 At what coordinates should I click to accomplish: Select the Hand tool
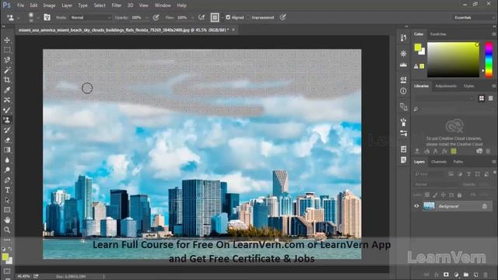point(7,219)
